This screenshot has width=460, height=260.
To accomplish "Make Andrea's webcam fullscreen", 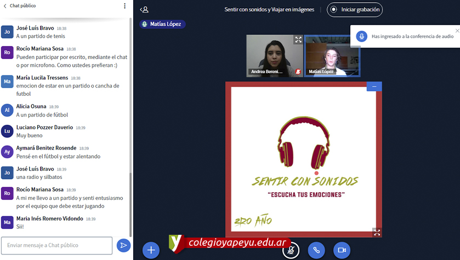I will point(298,39).
